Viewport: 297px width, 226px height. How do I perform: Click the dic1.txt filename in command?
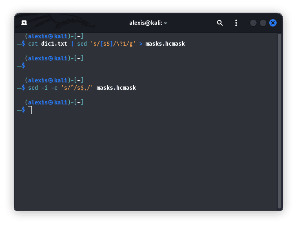[54, 44]
